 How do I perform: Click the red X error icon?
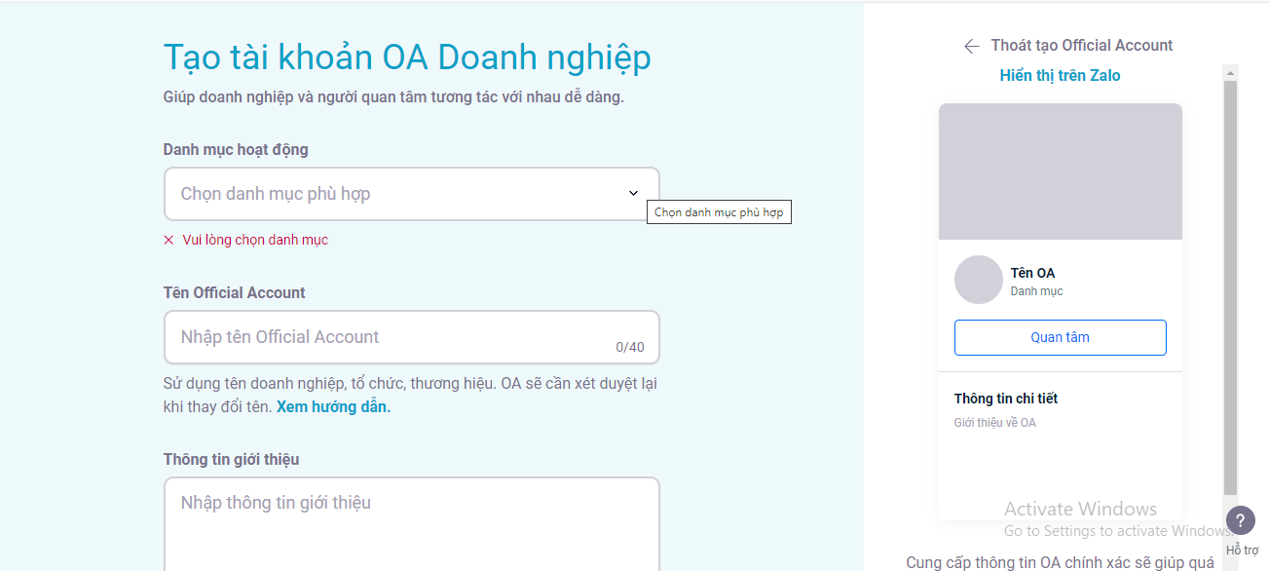168,240
